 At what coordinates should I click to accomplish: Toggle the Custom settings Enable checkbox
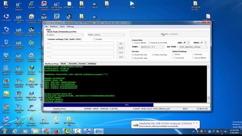coord(94,39)
